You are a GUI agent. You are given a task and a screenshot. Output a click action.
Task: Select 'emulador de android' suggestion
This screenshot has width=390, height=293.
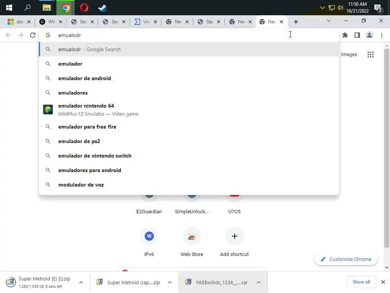(x=189, y=78)
